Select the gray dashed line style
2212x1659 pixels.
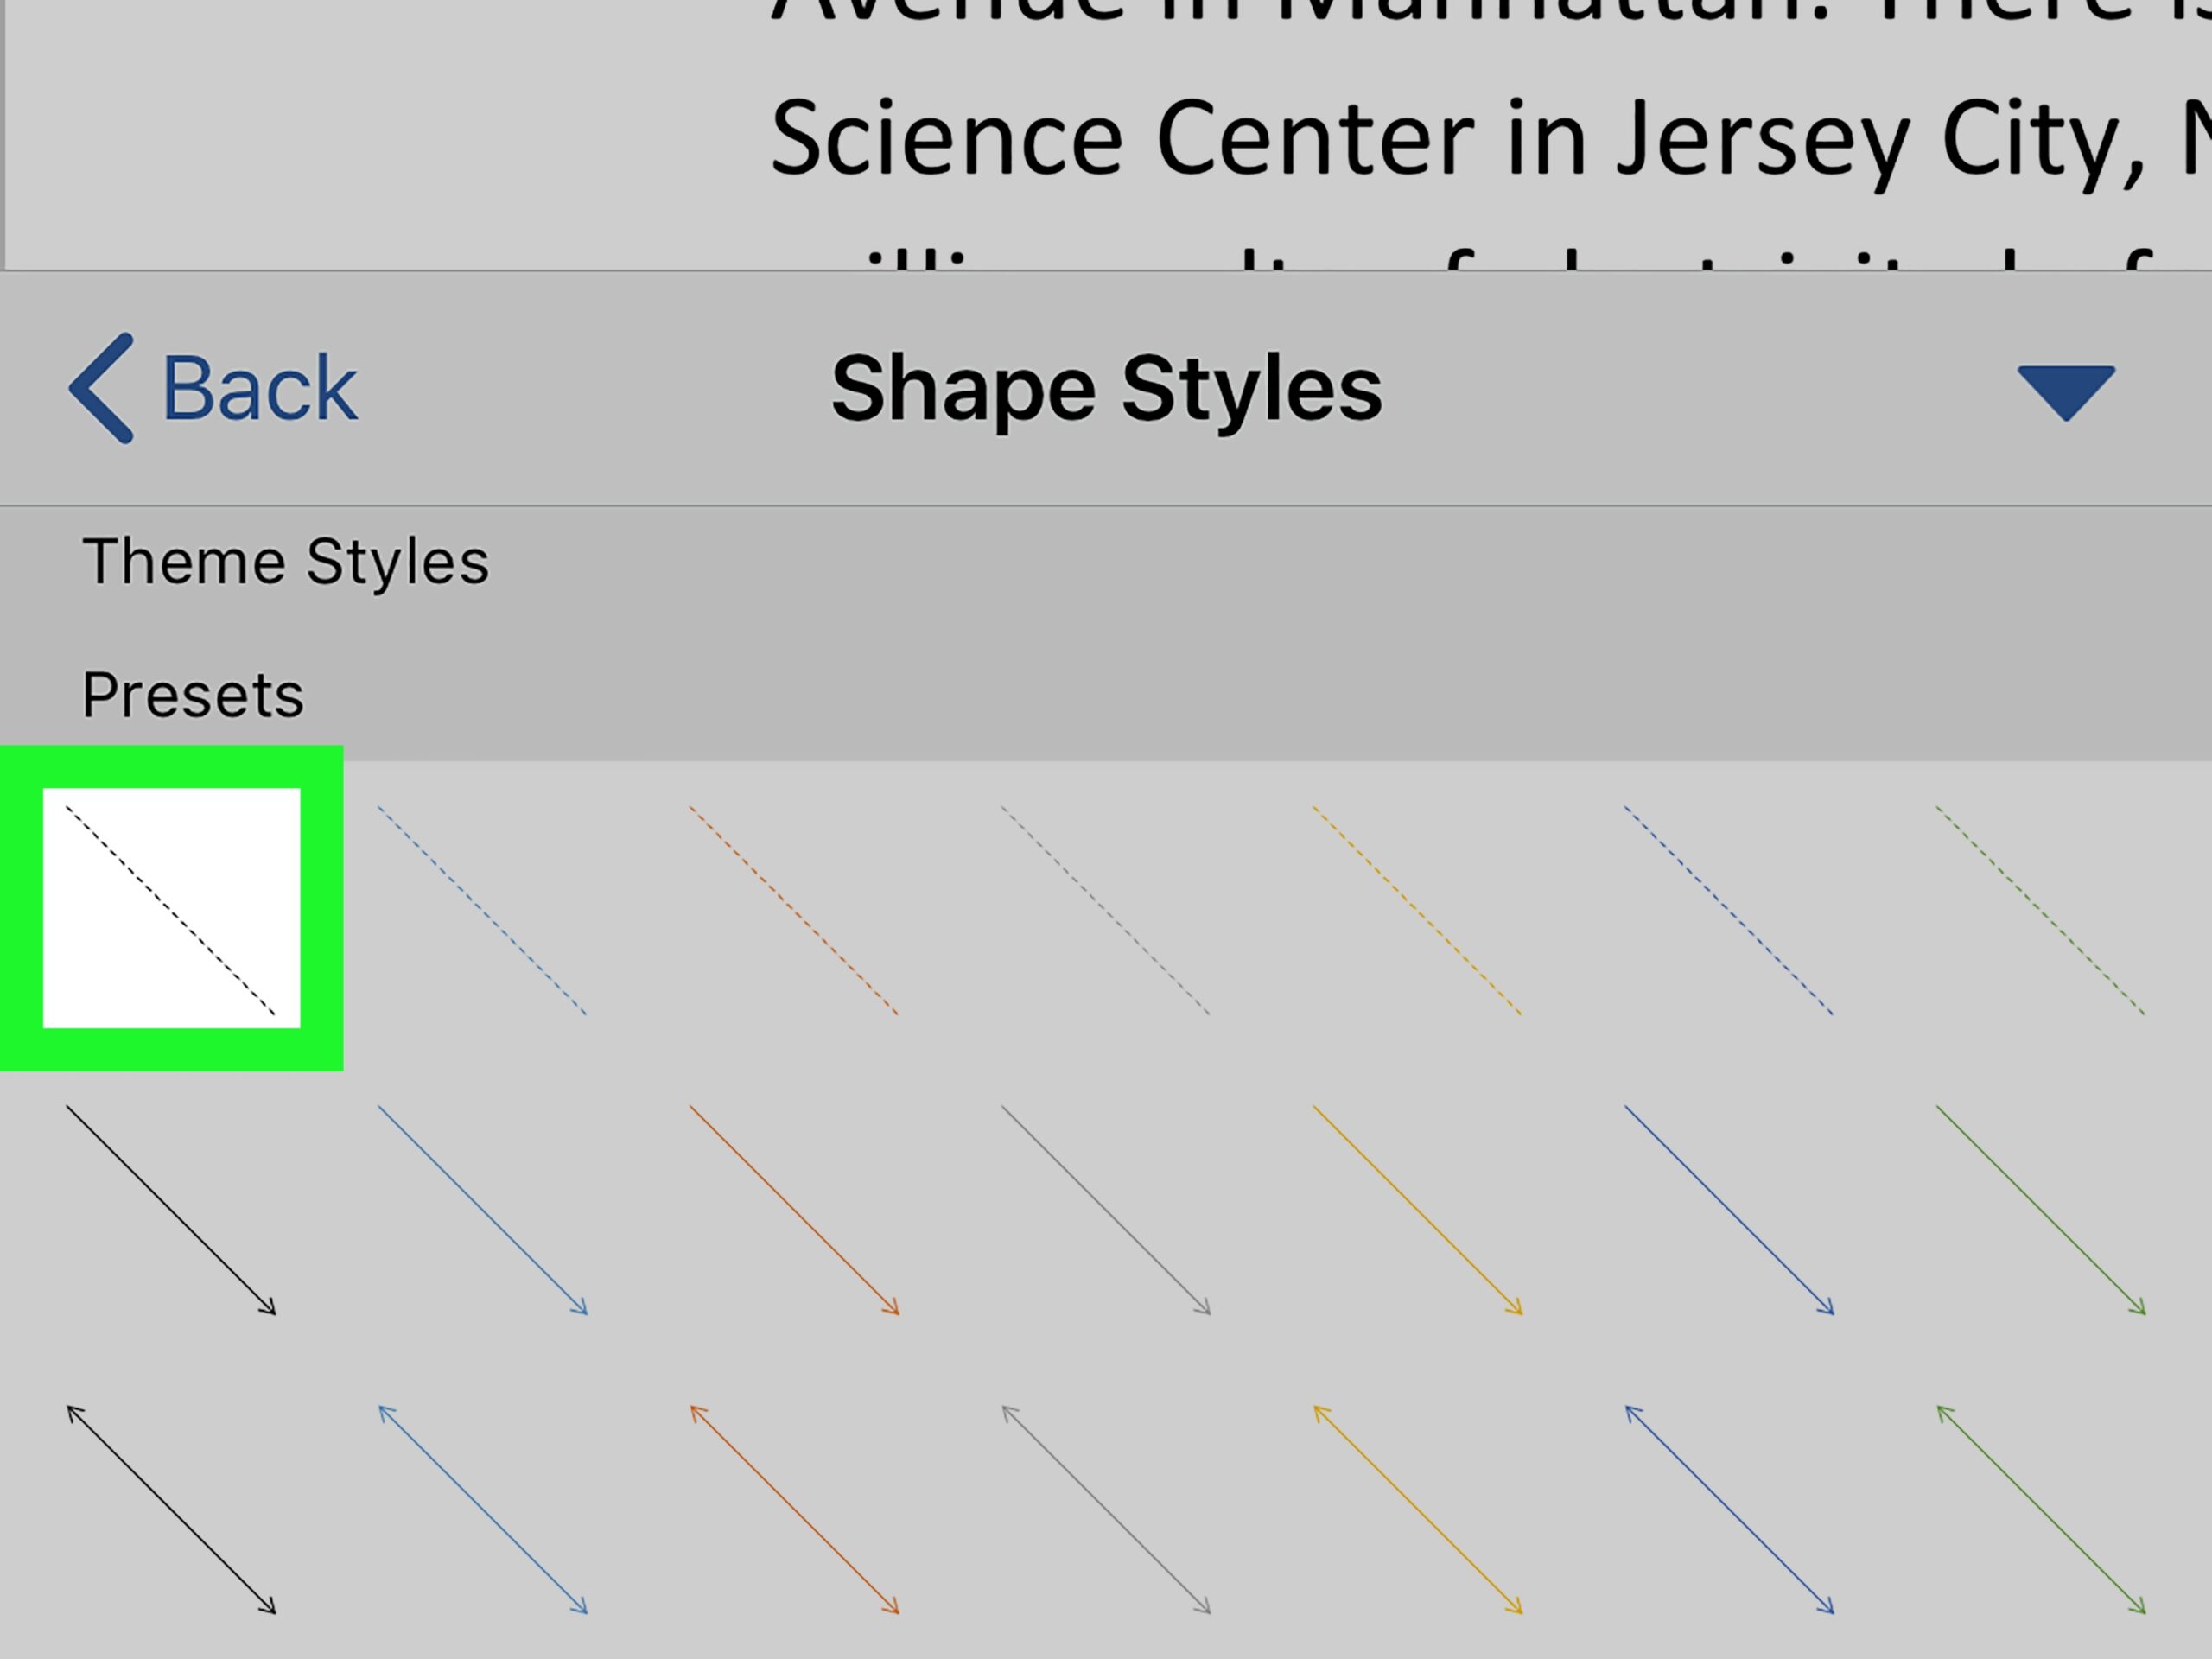1106,910
